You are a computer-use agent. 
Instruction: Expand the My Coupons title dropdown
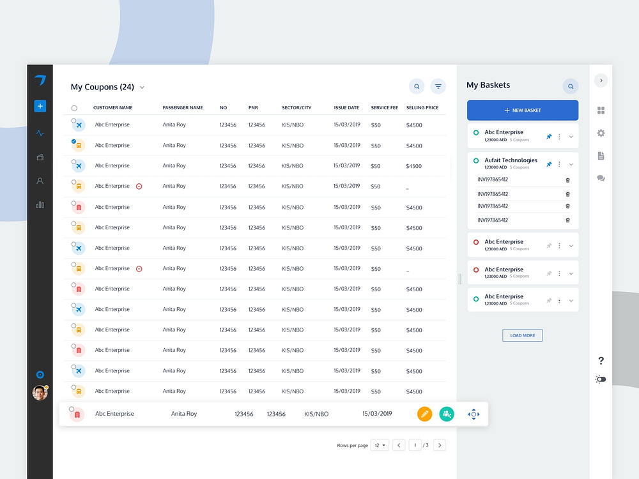142,87
